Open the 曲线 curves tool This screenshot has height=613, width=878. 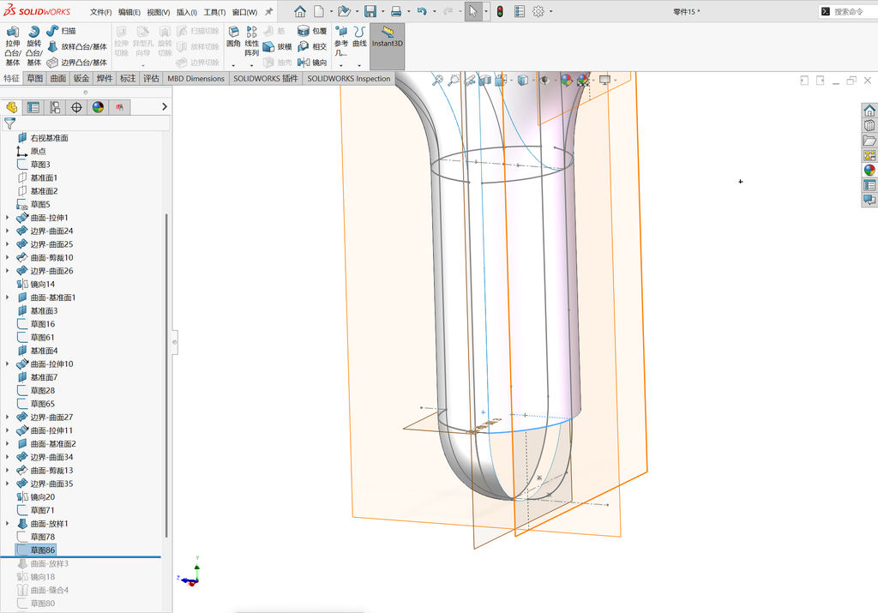(x=359, y=36)
